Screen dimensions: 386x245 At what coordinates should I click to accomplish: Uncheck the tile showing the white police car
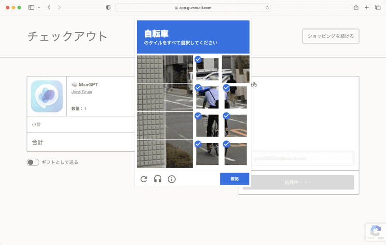click(x=207, y=69)
